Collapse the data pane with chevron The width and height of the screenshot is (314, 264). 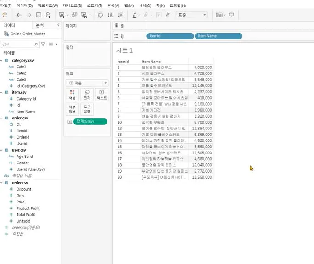58,25
